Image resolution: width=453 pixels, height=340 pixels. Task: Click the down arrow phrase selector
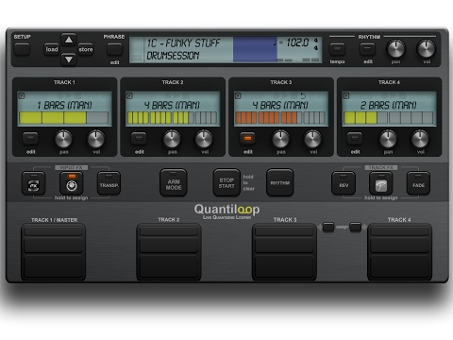(69, 59)
